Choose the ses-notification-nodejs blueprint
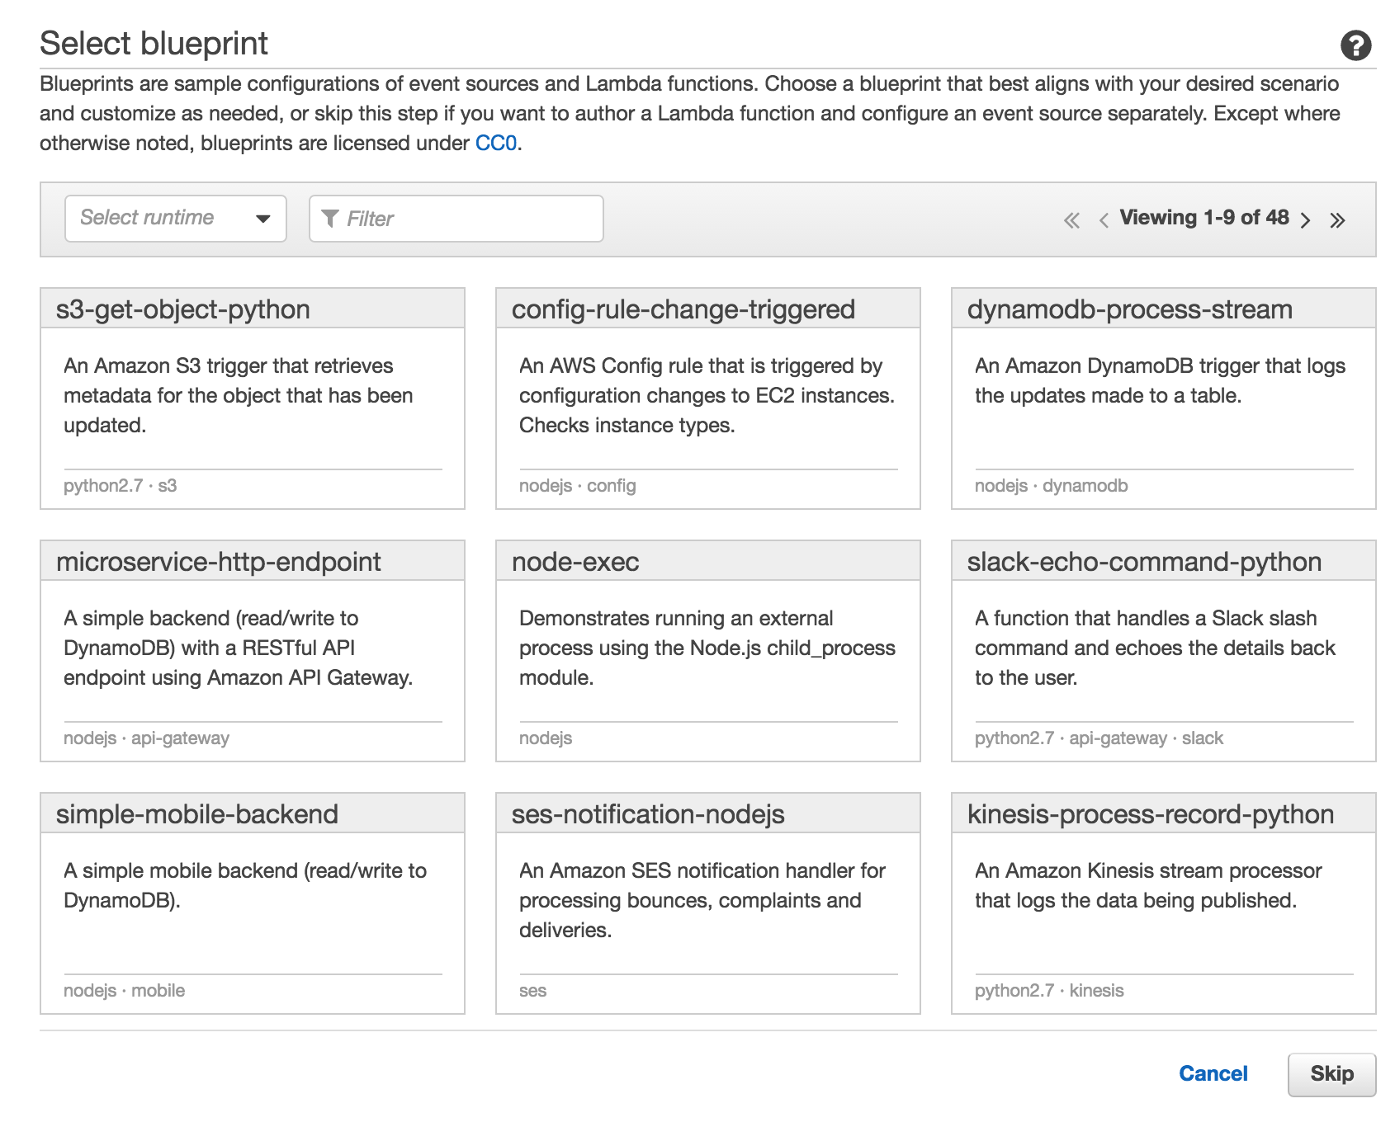Viewport: 1395px width, 1122px height. point(708,903)
